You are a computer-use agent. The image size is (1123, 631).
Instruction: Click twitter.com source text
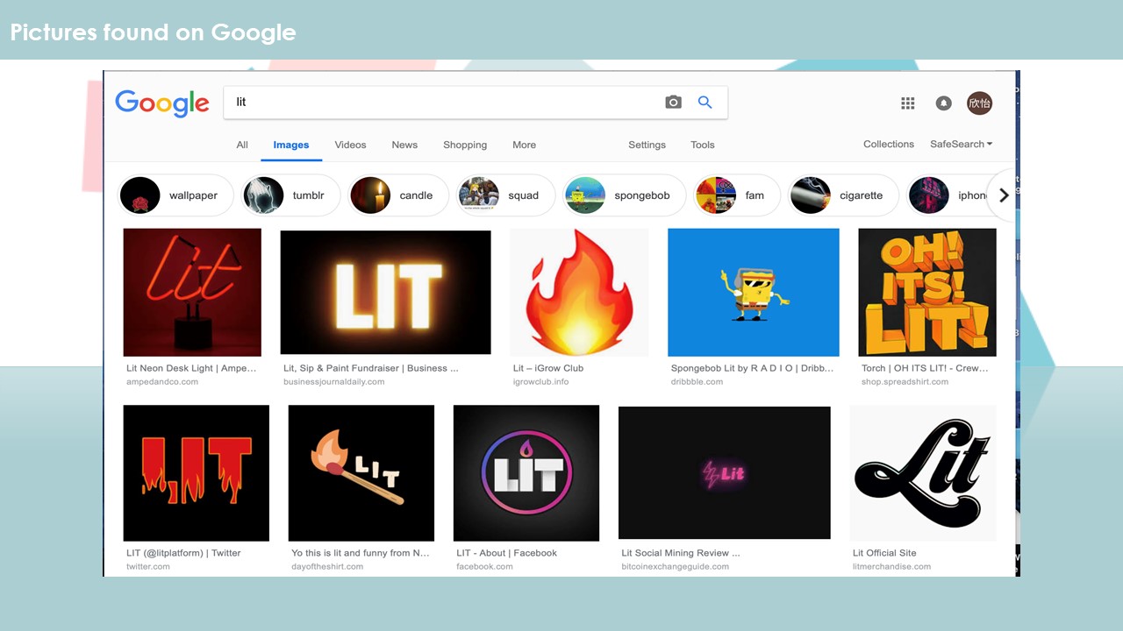coord(148,567)
